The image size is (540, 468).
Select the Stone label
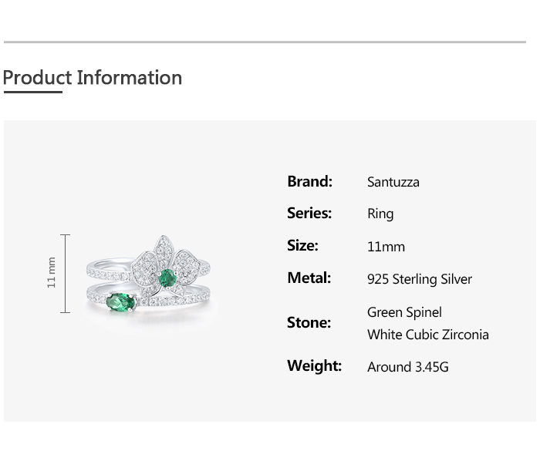click(309, 323)
